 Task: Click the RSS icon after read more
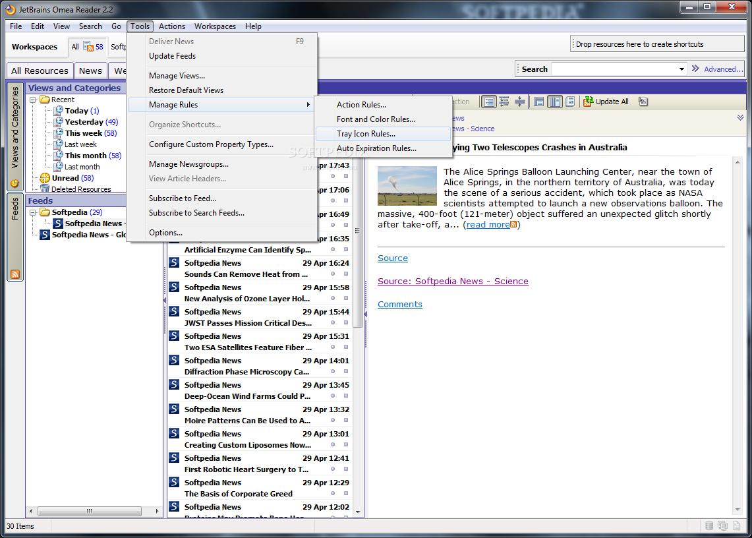click(x=513, y=225)
